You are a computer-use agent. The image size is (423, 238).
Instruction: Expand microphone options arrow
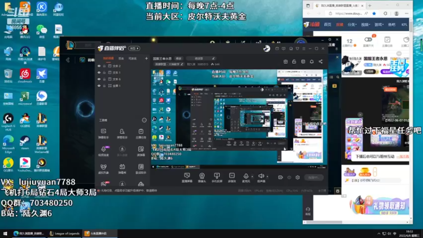point(252,177)
